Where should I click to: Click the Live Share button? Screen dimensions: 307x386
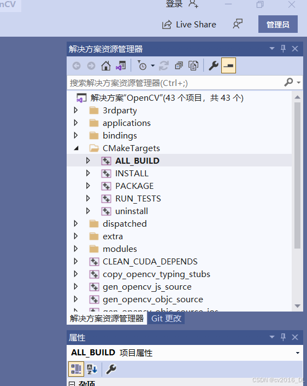click(x=189, y=25)
